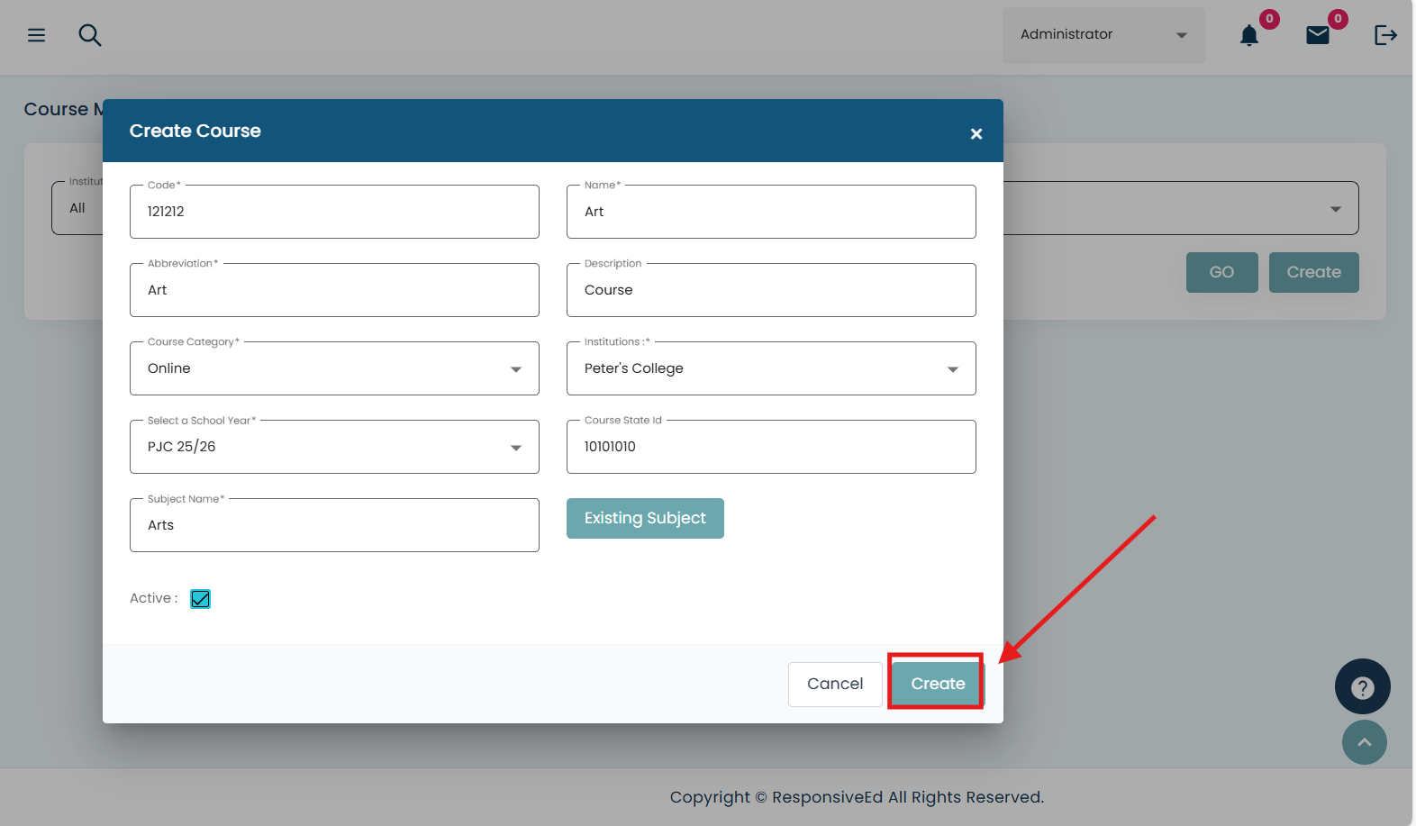
Task: Expand the Select a School Year dropdown
Action: tap(334, 448)
